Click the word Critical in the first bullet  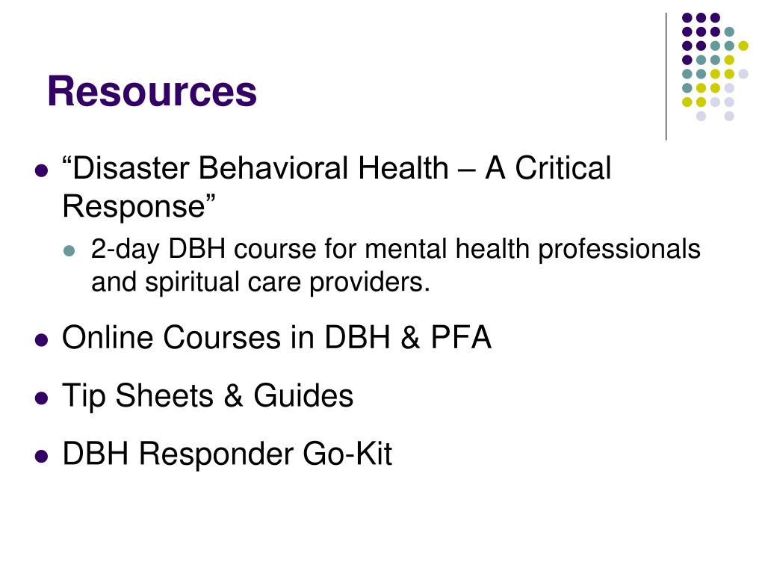563,168
